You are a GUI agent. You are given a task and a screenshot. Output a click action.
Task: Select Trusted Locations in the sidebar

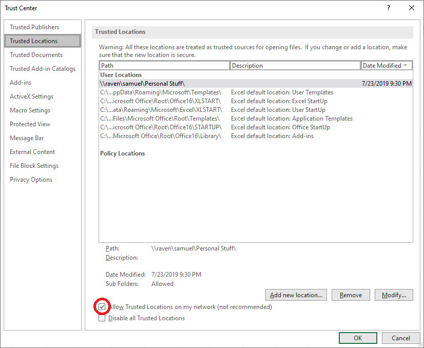(x=43, y=41)
